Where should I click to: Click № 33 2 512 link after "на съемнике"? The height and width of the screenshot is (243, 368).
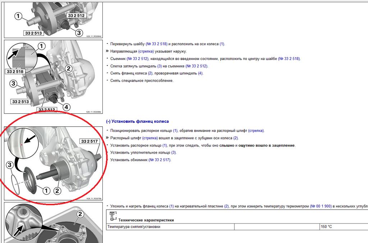[197, 66]
